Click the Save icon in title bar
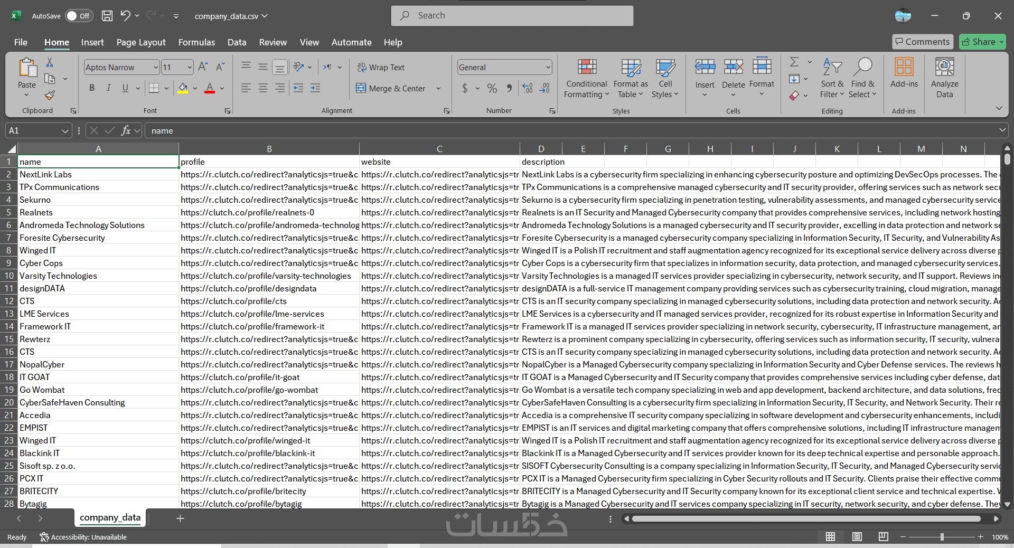 pyautogui.click(x=107, y=16)
